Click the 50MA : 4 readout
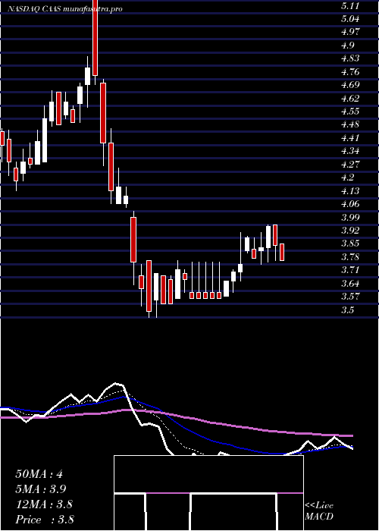 click(39, 474)
